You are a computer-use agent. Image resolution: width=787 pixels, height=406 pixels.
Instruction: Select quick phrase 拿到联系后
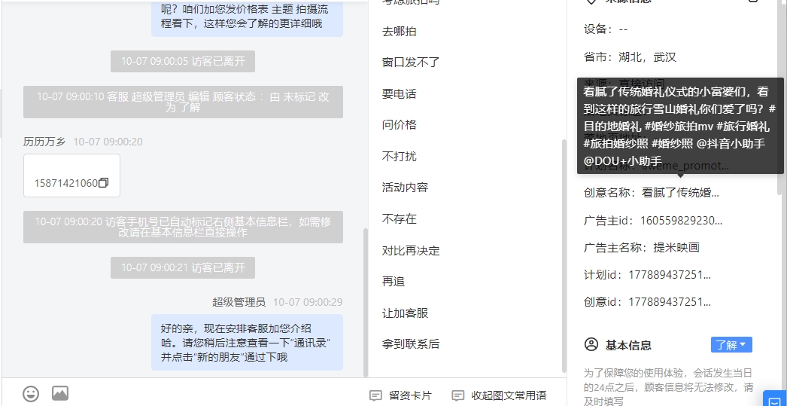[411, 344]
